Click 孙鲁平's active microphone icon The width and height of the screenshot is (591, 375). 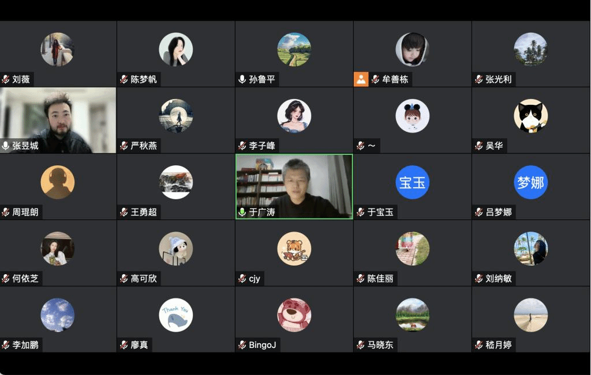(242, 79)
